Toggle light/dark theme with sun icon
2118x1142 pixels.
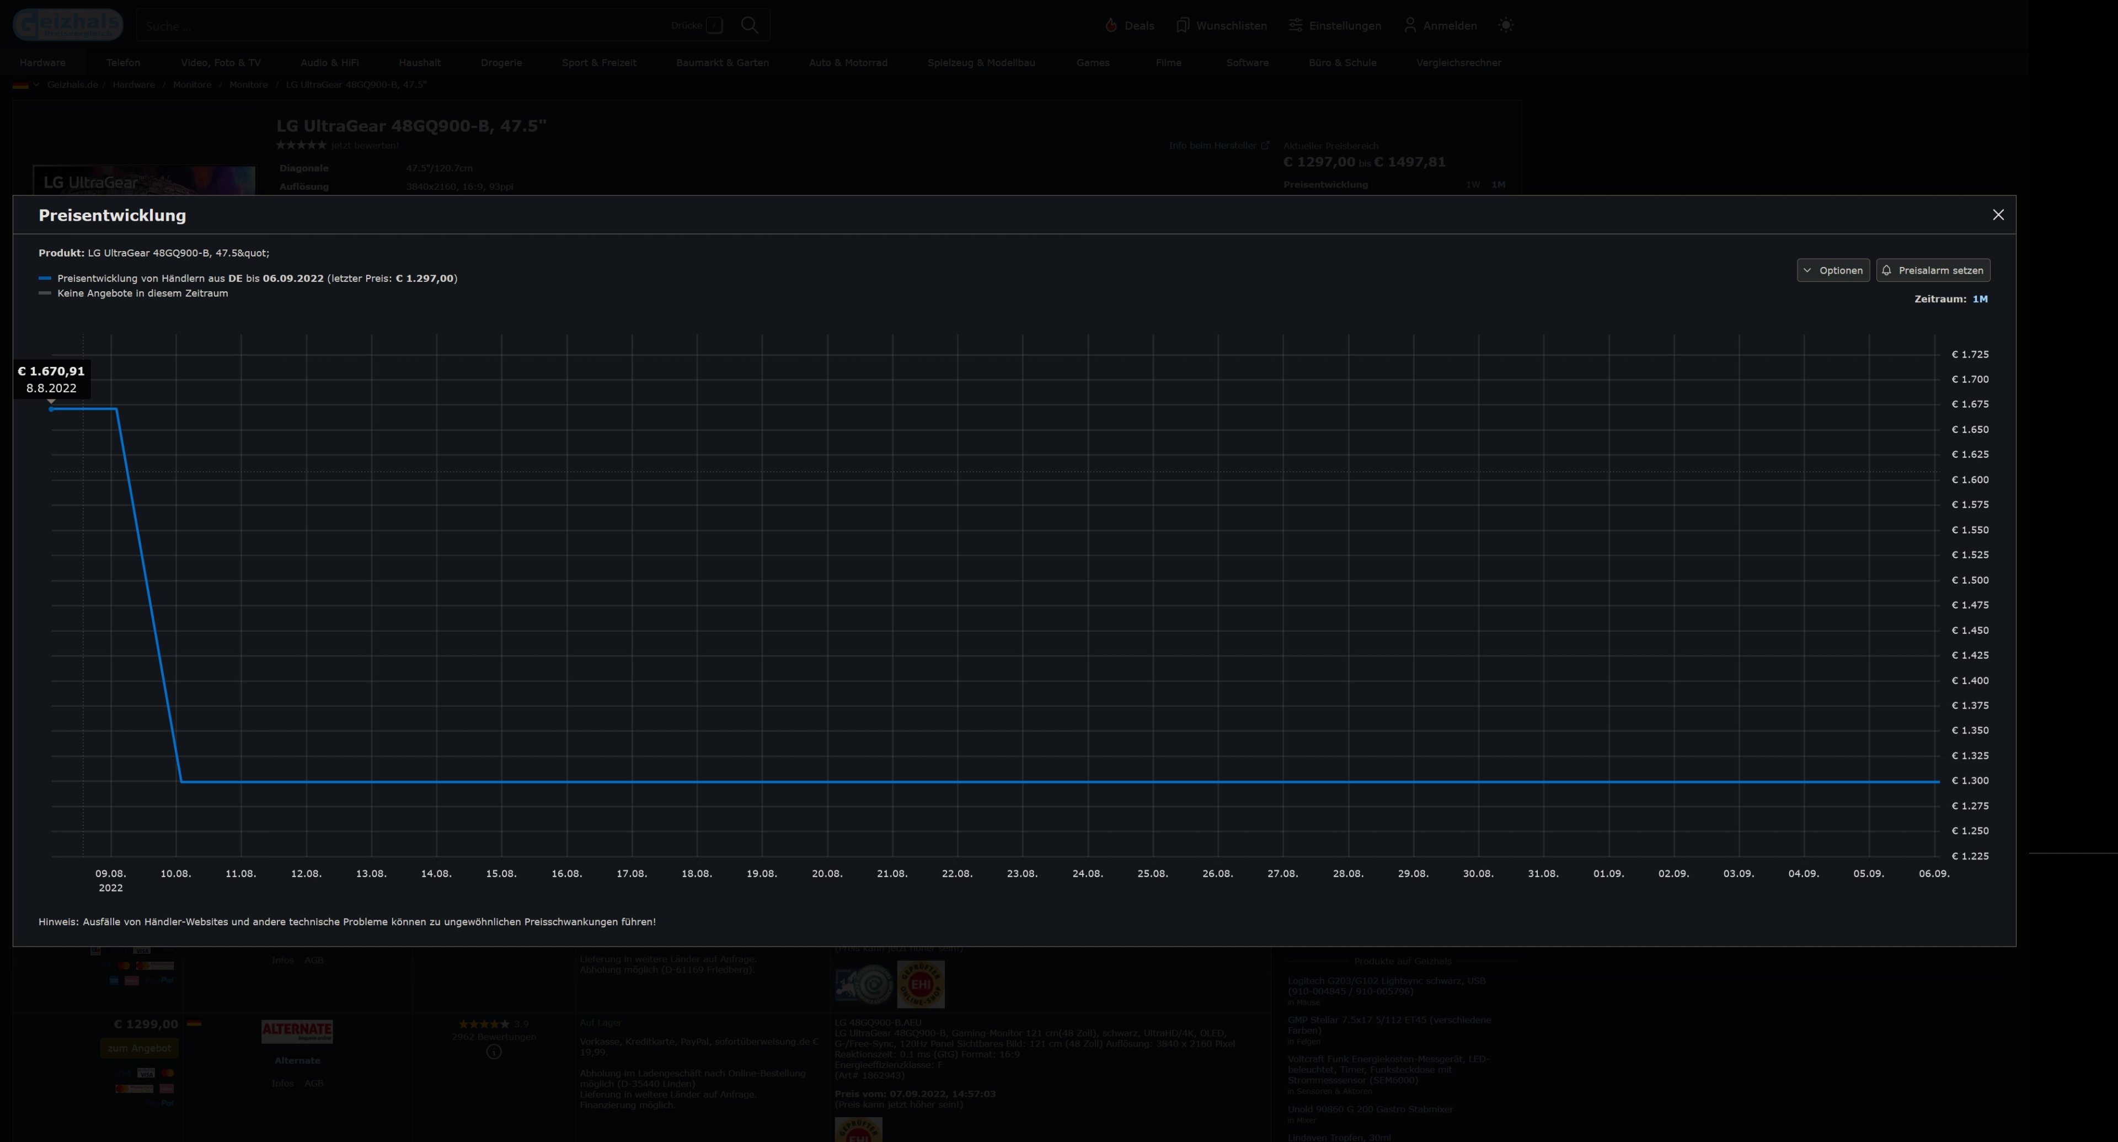click(1505, 25)
